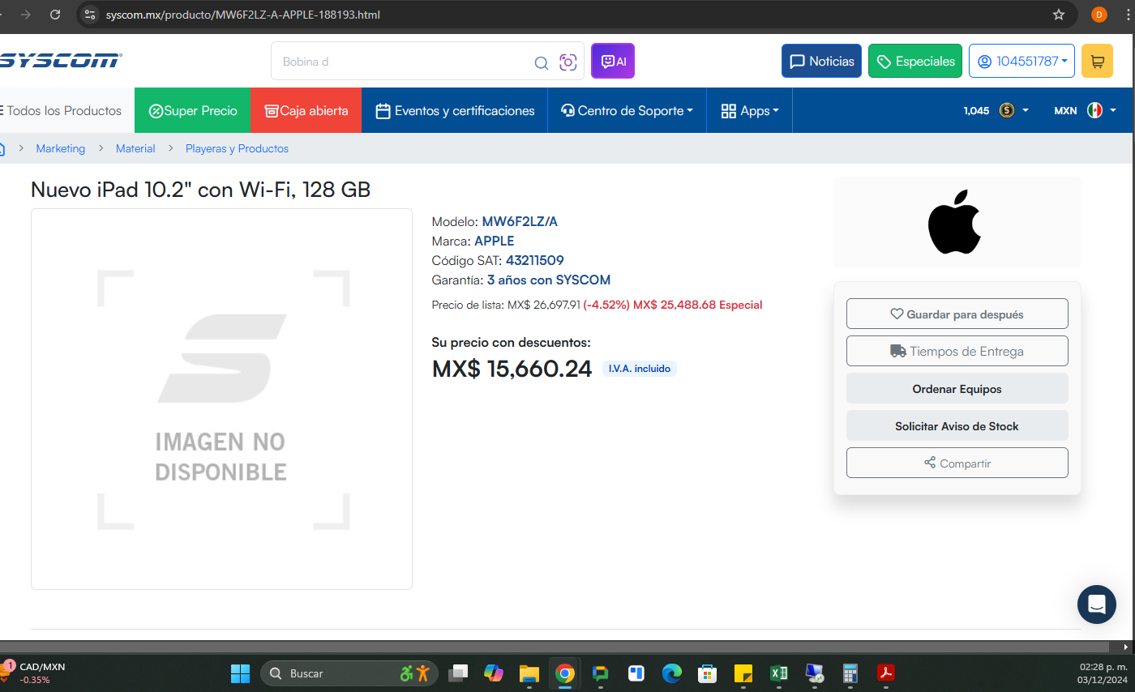The width and height of the screenshot is (1135, 692).
Task: Open the MXN currency selector
Action: point(1085,110)
